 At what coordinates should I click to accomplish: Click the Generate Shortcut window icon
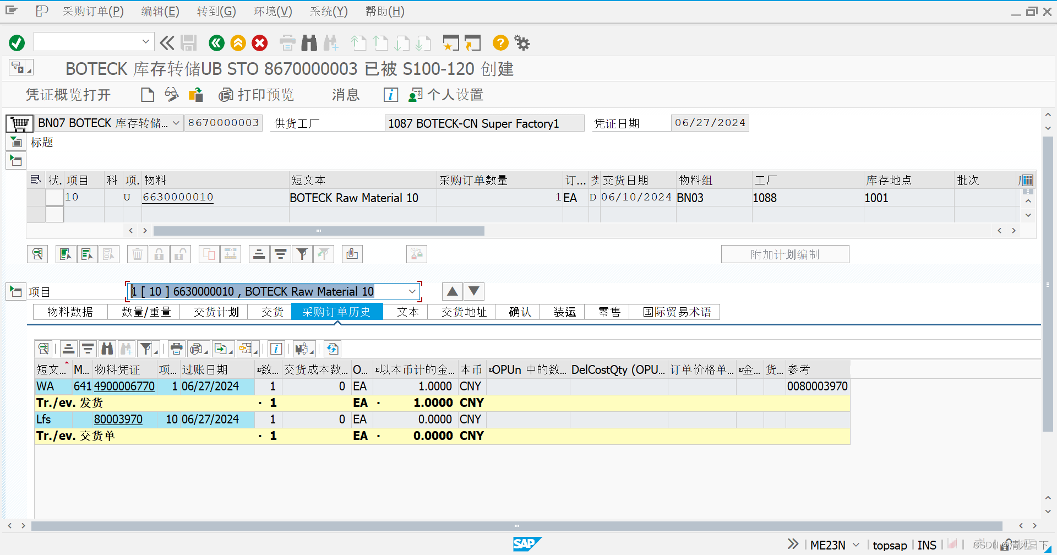(x=472, y=42)
